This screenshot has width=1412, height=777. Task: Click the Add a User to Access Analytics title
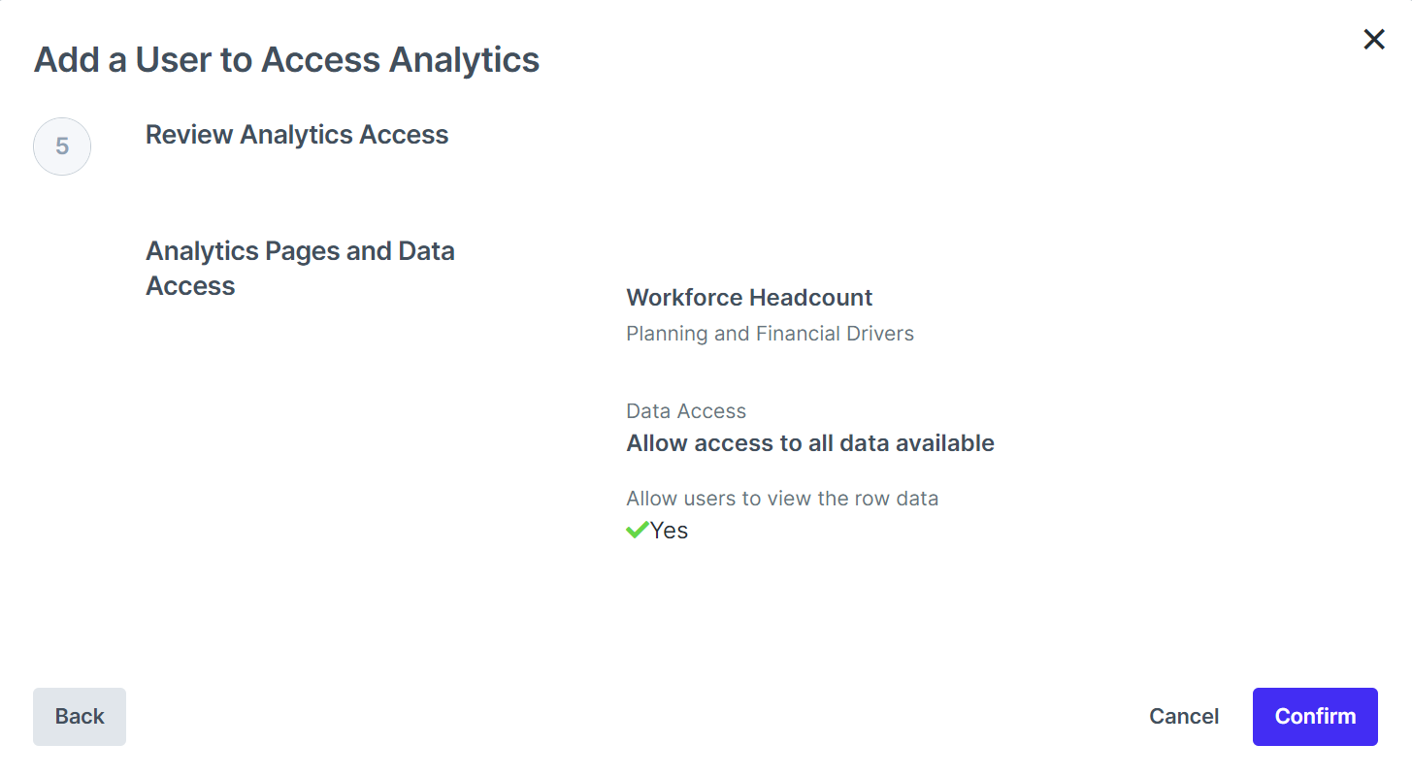coord(287,60)
